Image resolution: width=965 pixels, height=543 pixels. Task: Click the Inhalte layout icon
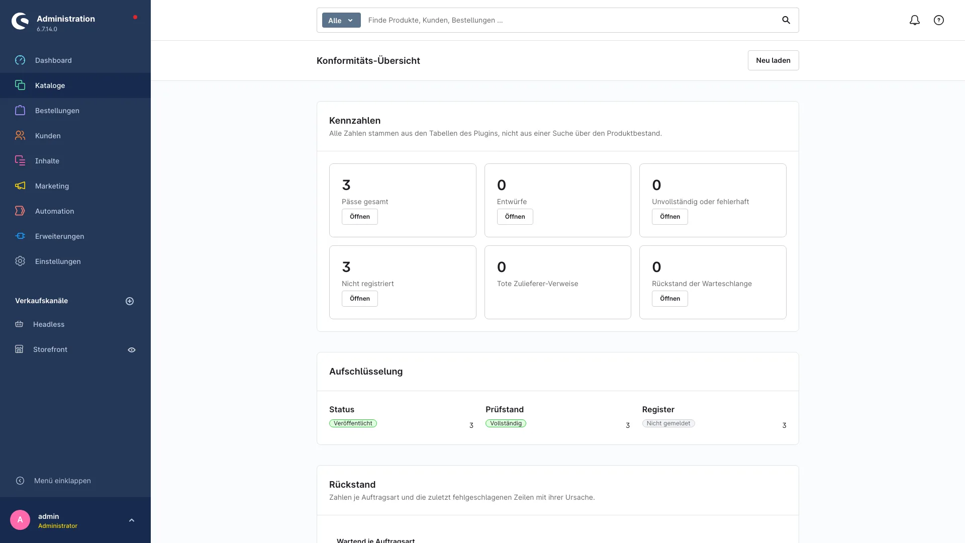point(20,161)
